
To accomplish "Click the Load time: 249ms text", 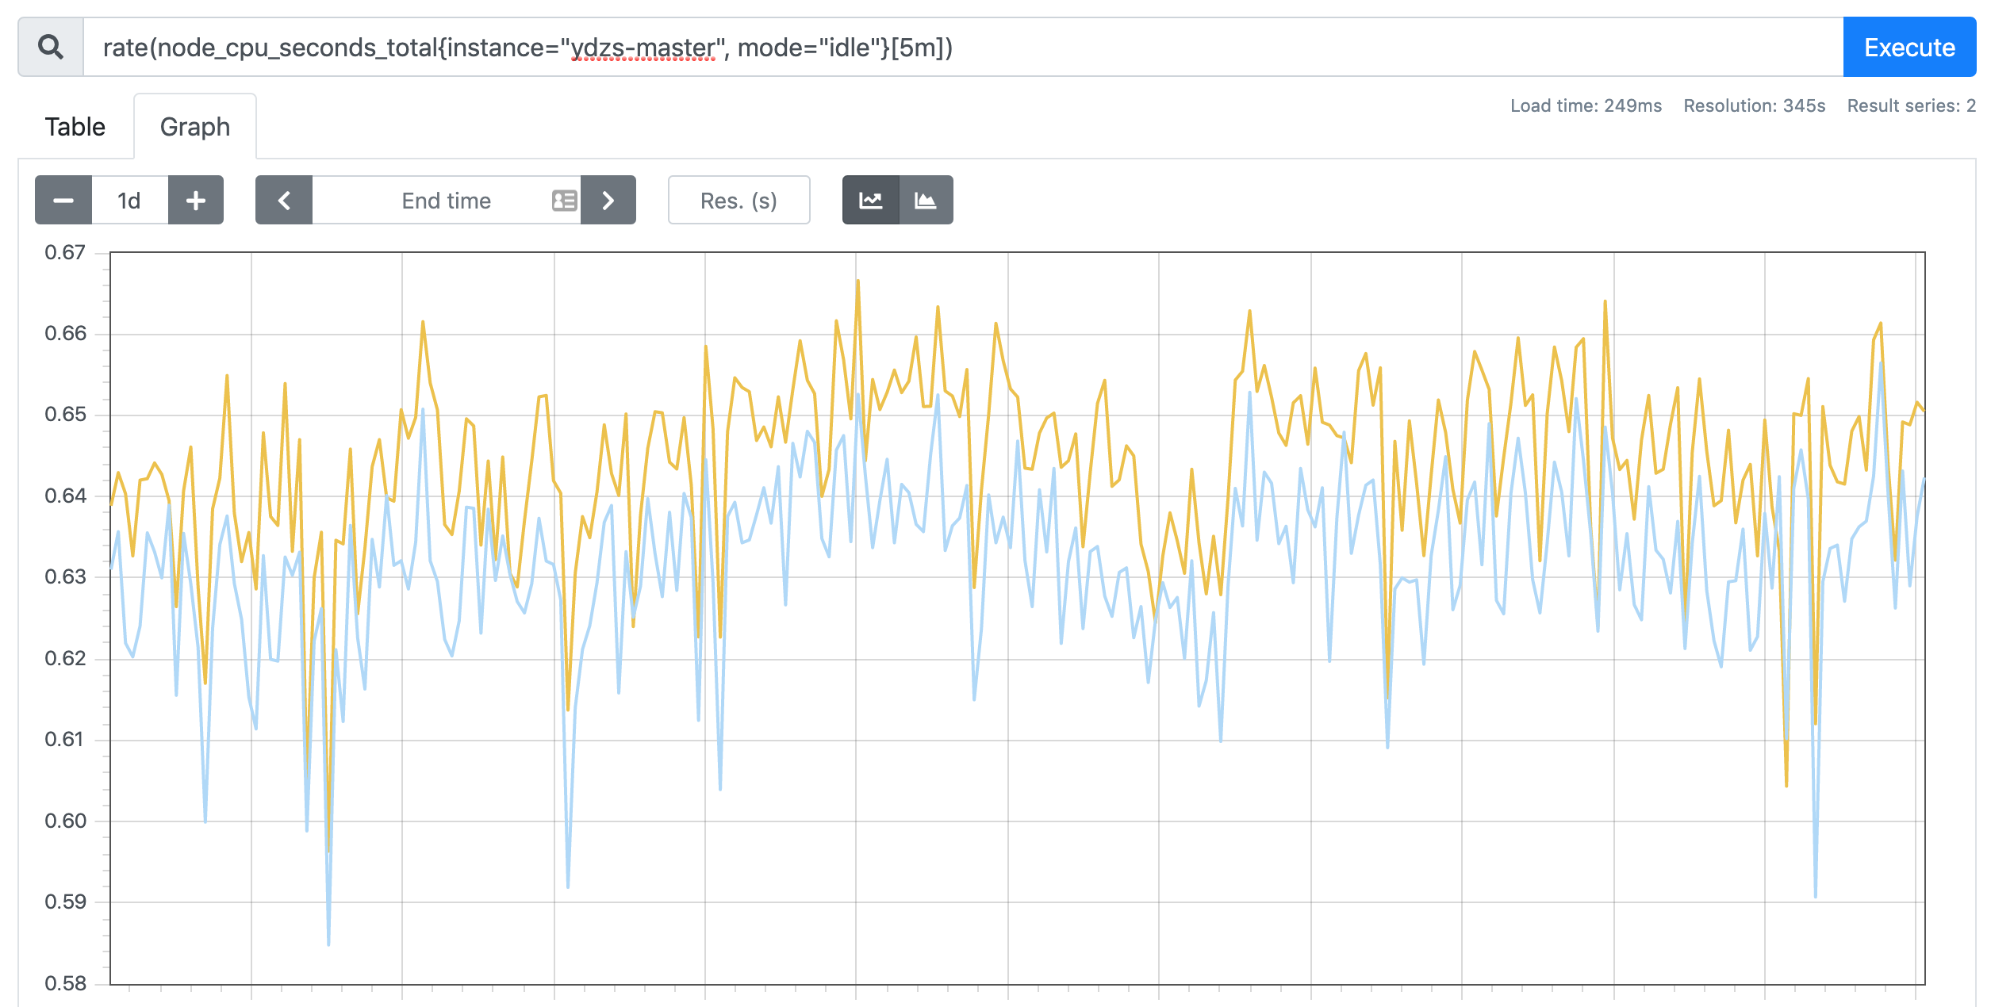I will [1586, 105].
